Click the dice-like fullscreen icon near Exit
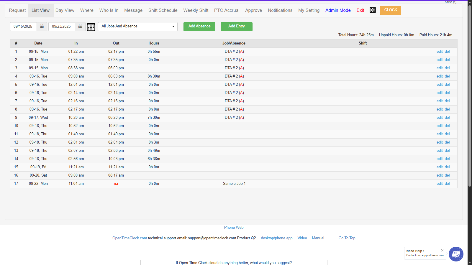 point(373,10)
